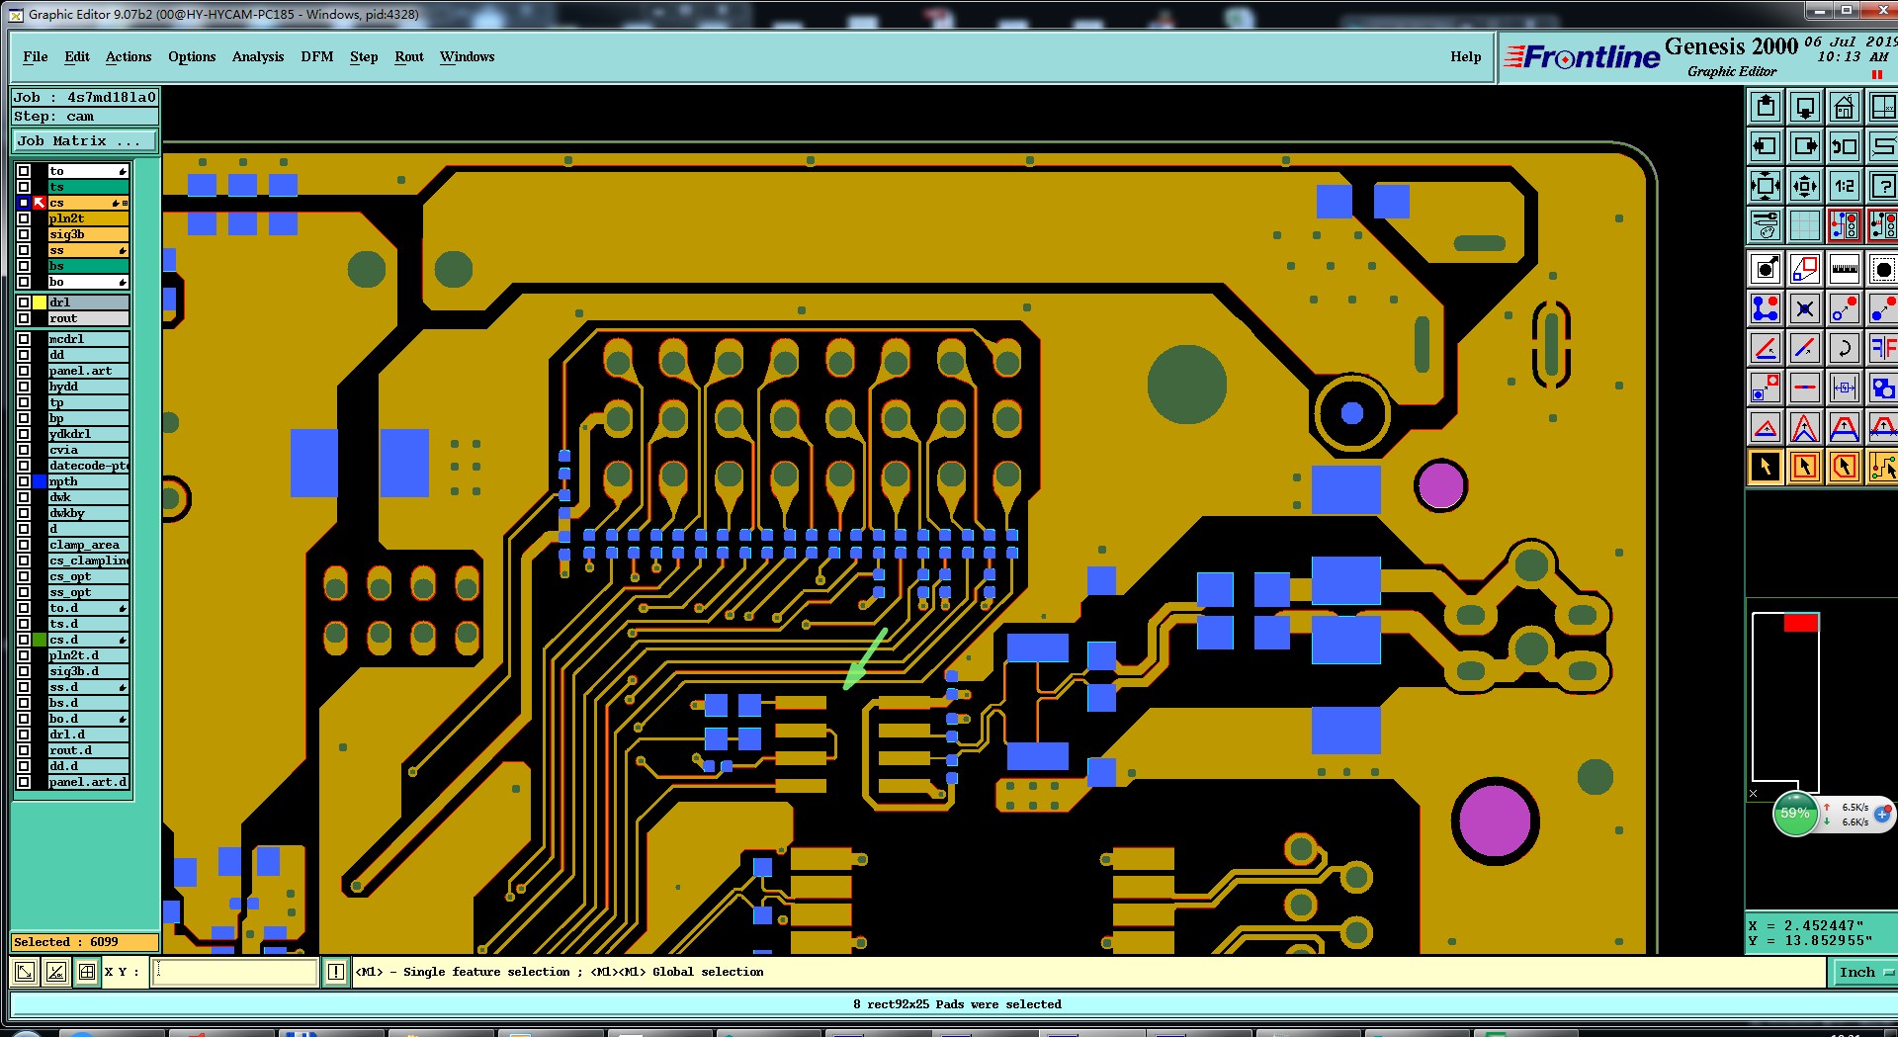Viewport: 1898px width, 1037px height.
Task: Toggle visibility checkbox of layer to
Action: click(24, 171)
